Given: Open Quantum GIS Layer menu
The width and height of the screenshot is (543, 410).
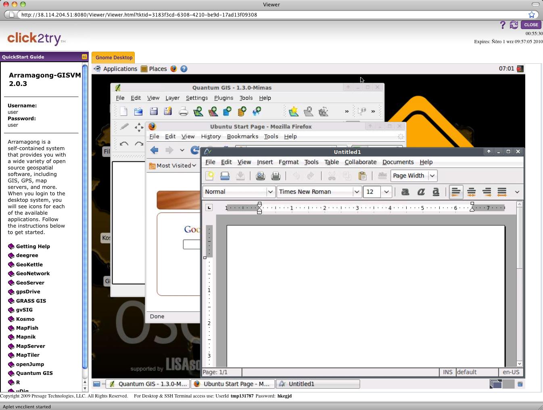Looking at the screenshot, I should pyautogui.click(x=172, y=98).
